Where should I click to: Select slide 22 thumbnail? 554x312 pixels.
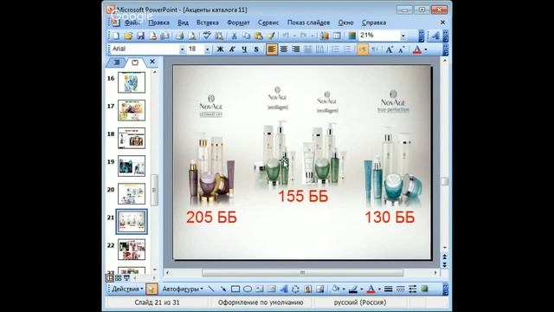pyautogui.click(x=132, y=249)
